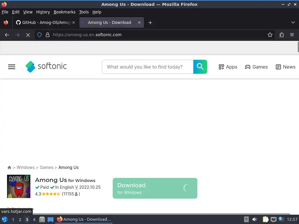Open the View menu
Image resolution: width=299 pixels, height=224 pixels.
coord(28,12)
